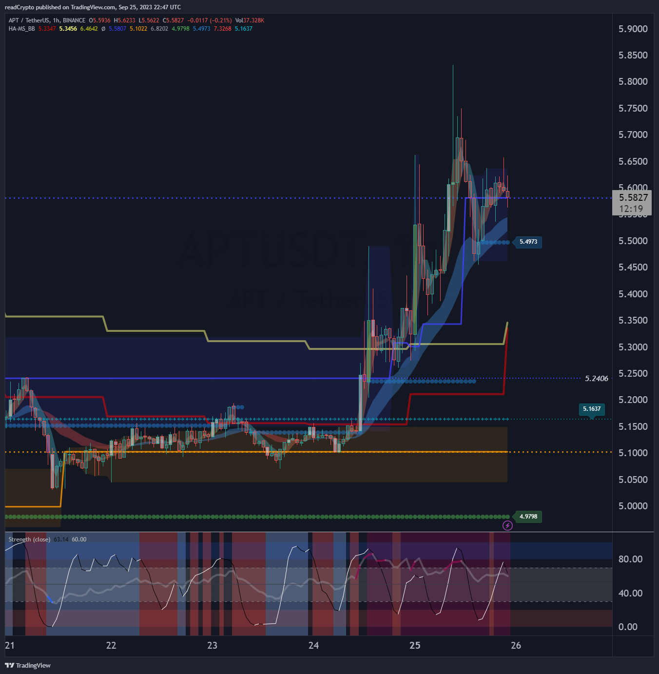Click the TradingView logo at bottom
Screen dimensions: 659x674
pyautogui.click(x=28, y=665)
